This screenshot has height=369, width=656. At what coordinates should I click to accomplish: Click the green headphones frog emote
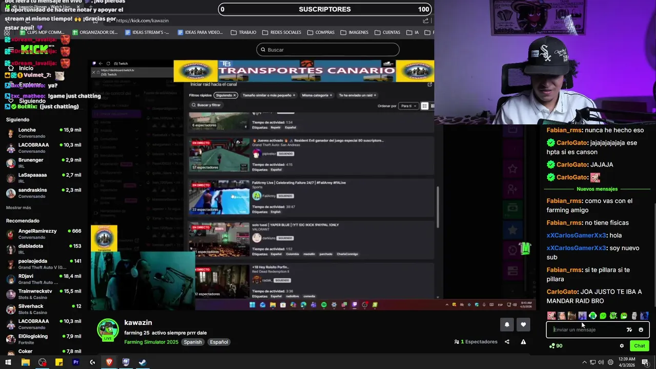click(x=592, y=316)
